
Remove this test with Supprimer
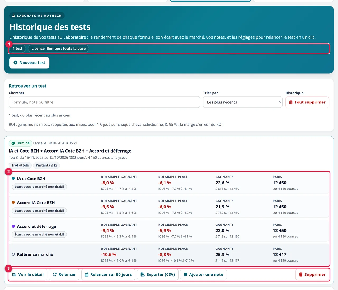point(312,275)
